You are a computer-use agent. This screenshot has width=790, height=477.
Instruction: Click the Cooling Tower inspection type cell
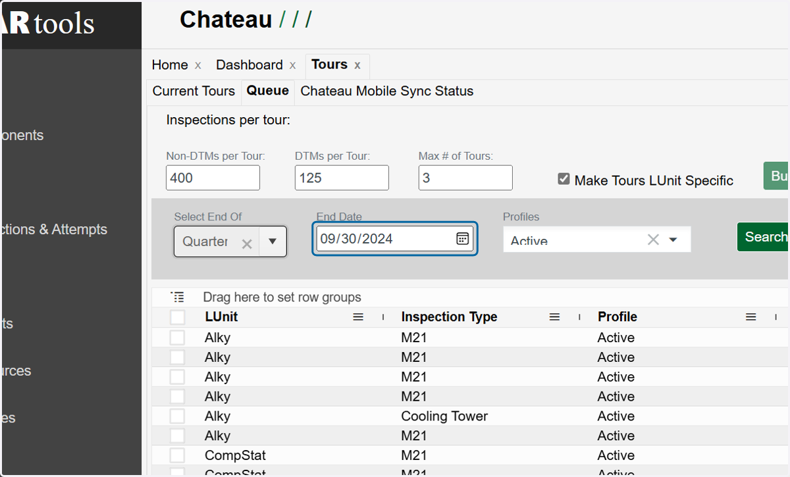pyautogui.click(x=444, y=416)
